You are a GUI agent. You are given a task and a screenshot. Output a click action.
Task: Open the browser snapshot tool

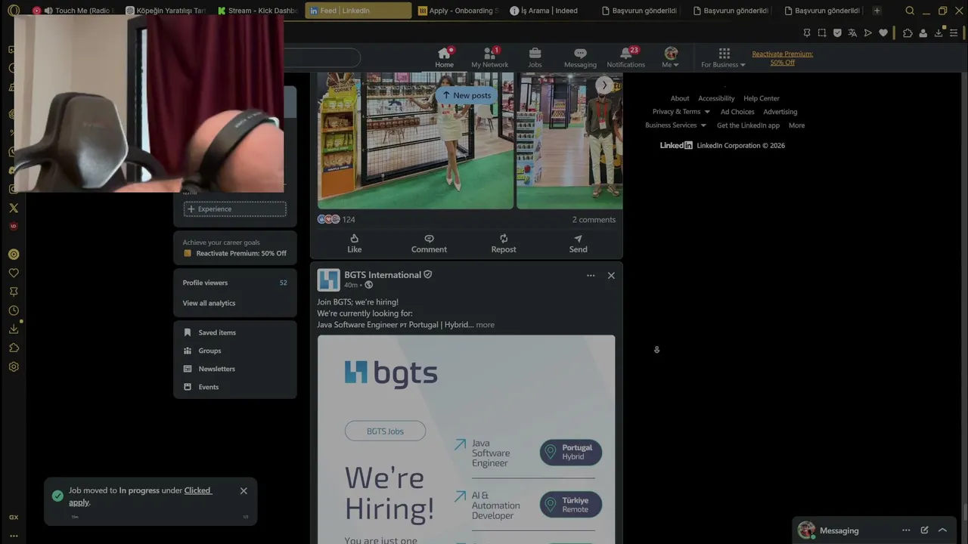(x=822, y=33)
